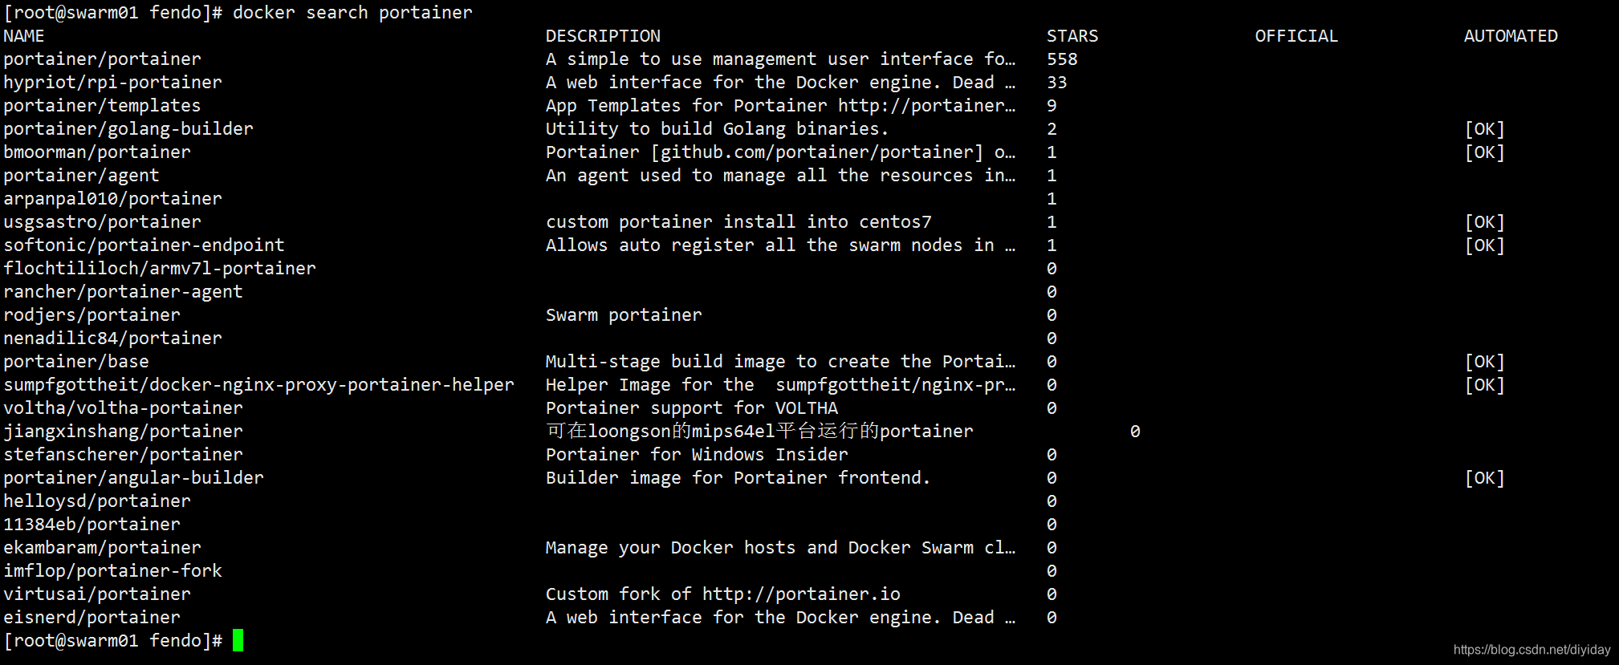Image resolution: width=1619 pixels, height=665 pixels.
Task: Click description 'Custom fork of http://portainer.io'
Action: pos(723,594)
